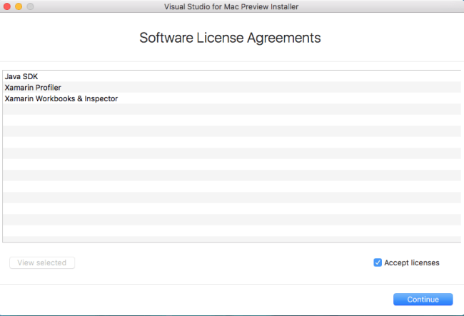Click the Accept licenses text label

point(412,263)
